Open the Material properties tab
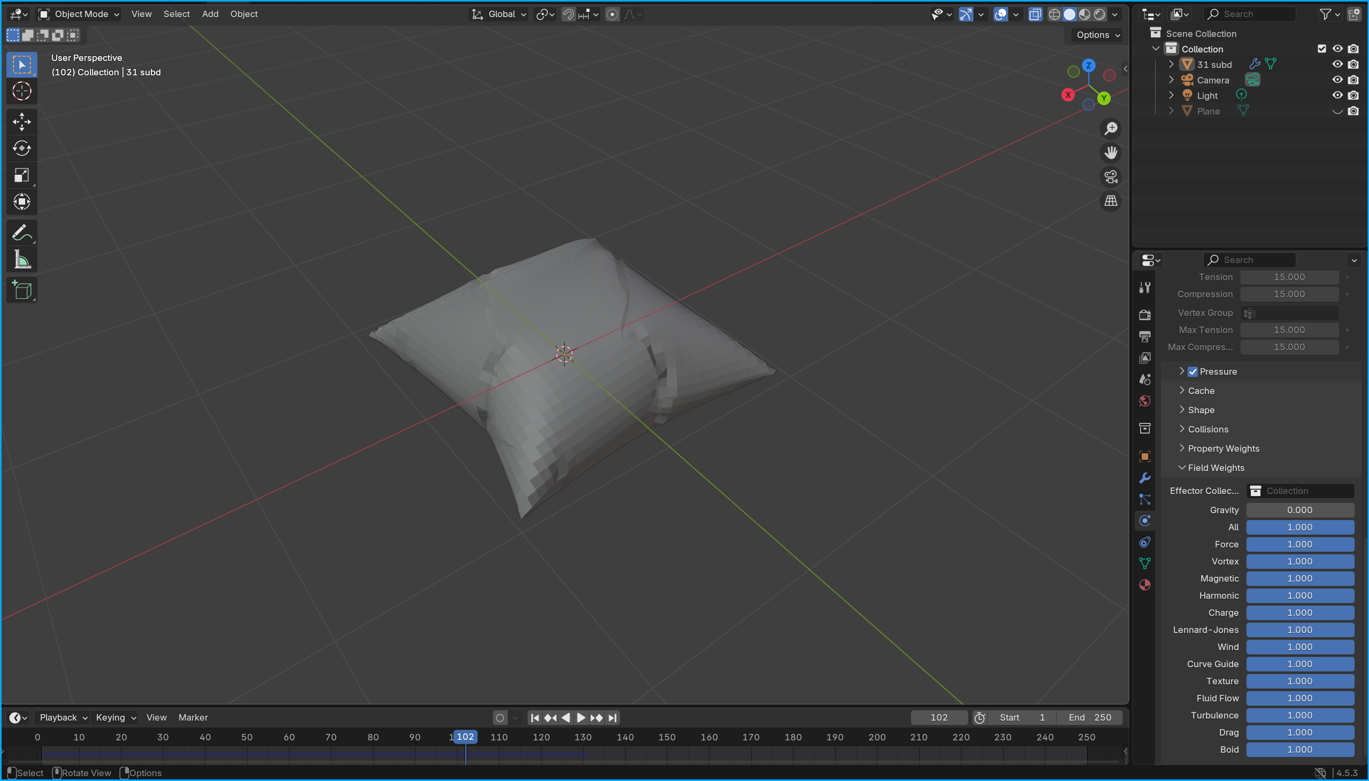The width and height of the screenshot is (1369, 781). (x=1145, y=585)
